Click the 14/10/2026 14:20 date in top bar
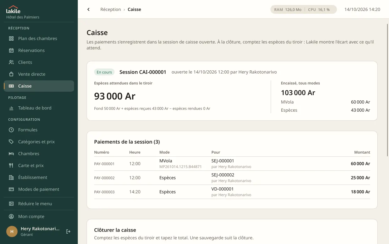Screen dimensions: 389x244 (362, 9)
